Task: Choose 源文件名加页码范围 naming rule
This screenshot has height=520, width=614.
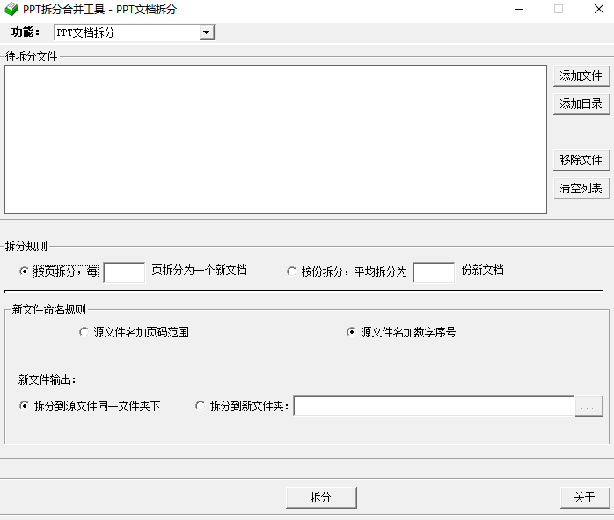Action: pos(84,332)
